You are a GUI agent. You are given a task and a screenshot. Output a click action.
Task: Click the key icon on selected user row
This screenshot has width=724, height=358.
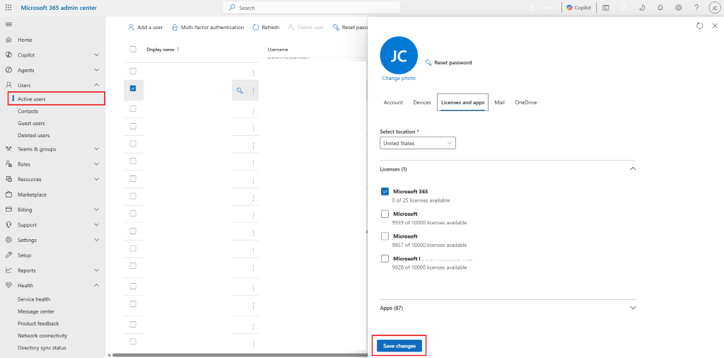click(x=240, y=91)
